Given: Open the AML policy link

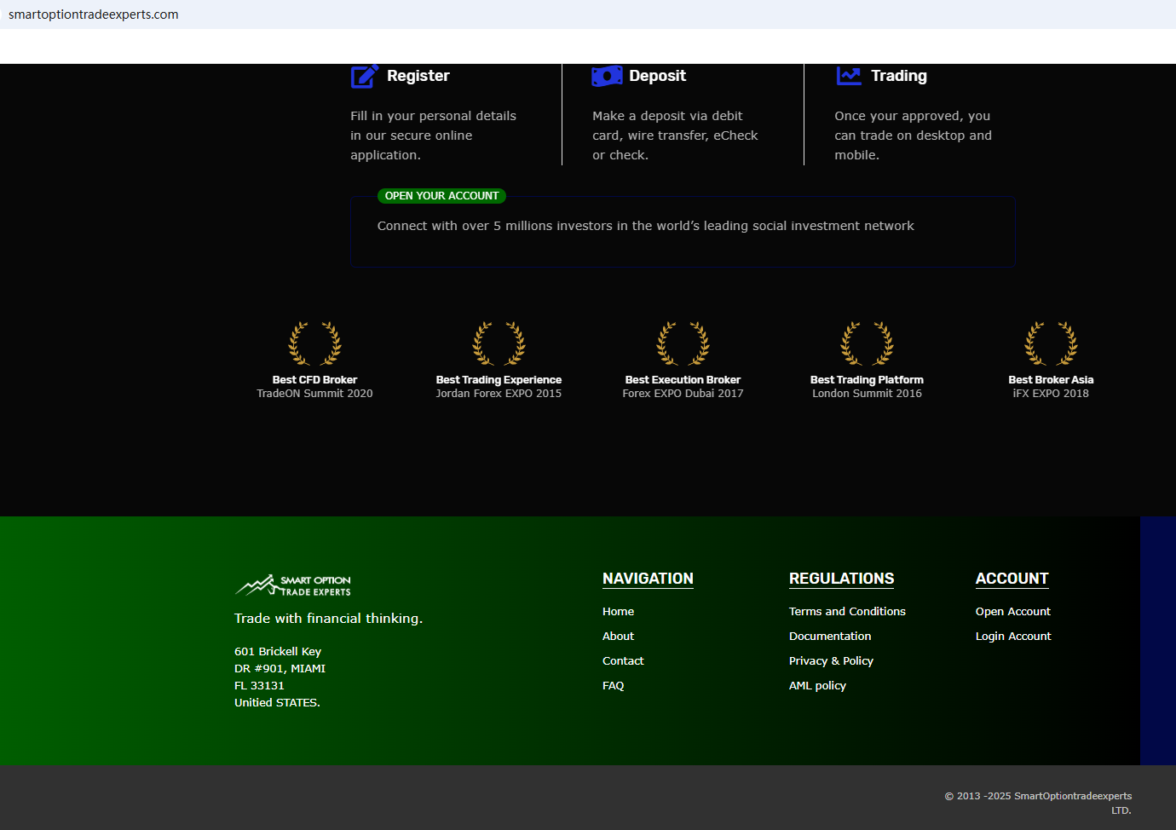Looking at the screenshot, I should pyautogui.click(x=817, y=686).
